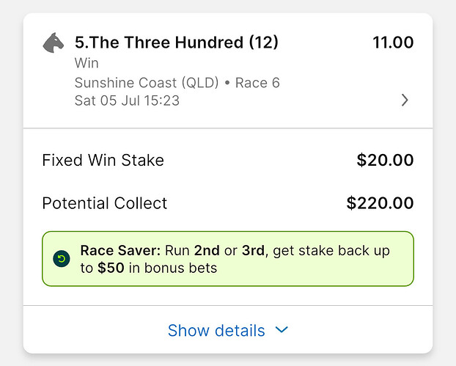Click the Potential Collect label
Image resolution: width=456 pixels, height=366 pixels.
(x=105, y=203)
